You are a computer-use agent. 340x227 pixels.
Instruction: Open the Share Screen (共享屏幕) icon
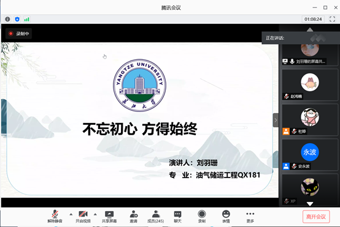point(109,217)
